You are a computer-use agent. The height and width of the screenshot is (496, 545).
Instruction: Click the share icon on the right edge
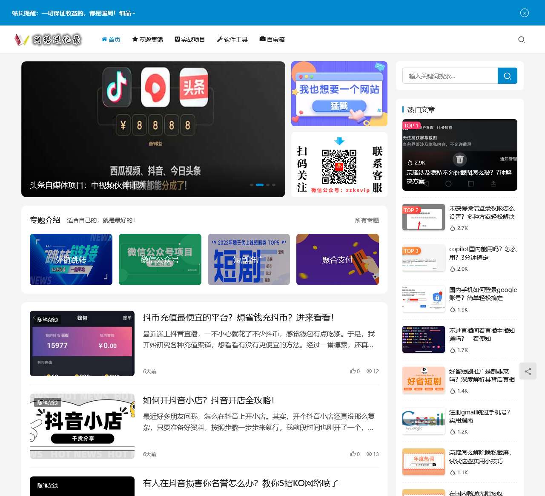point(528,371)
